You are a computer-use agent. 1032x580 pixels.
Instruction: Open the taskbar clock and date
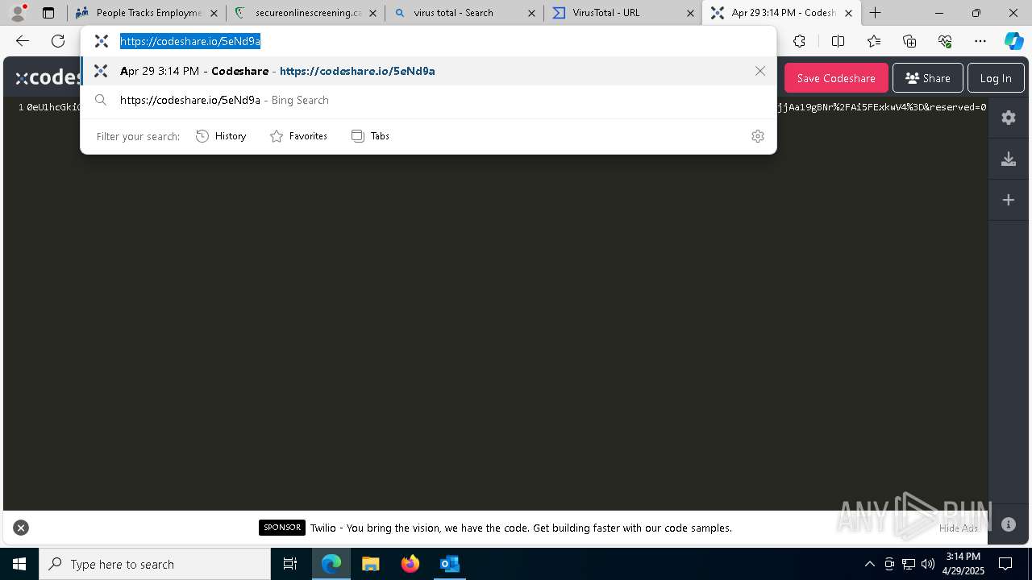[963, 564]
